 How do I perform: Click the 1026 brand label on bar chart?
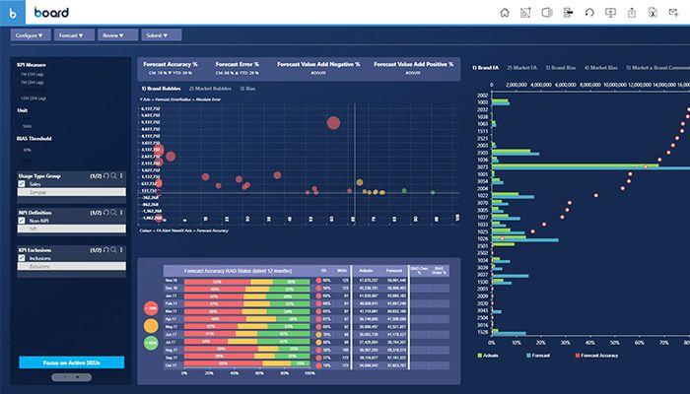[482, 238]
